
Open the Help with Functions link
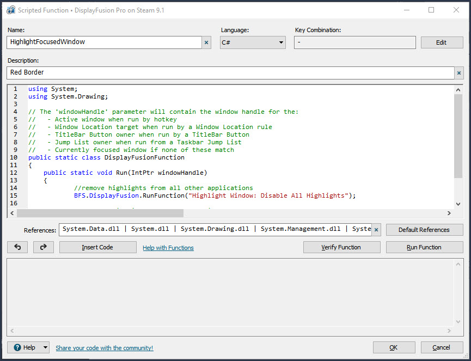pos(168,248)
